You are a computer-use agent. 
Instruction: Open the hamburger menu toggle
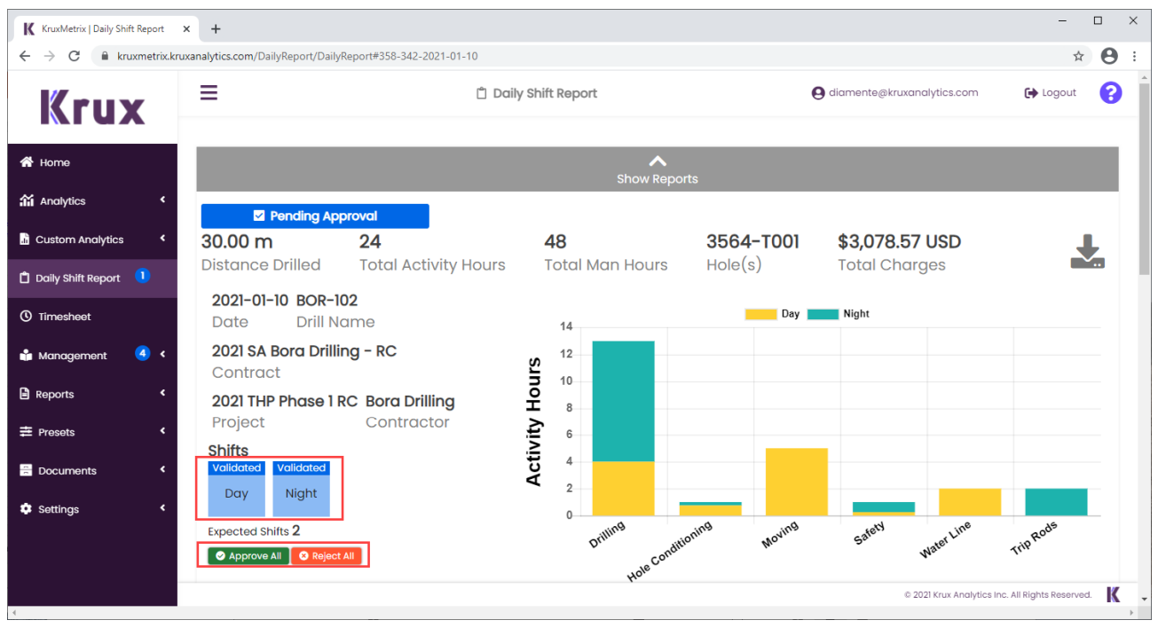[209, 92]
